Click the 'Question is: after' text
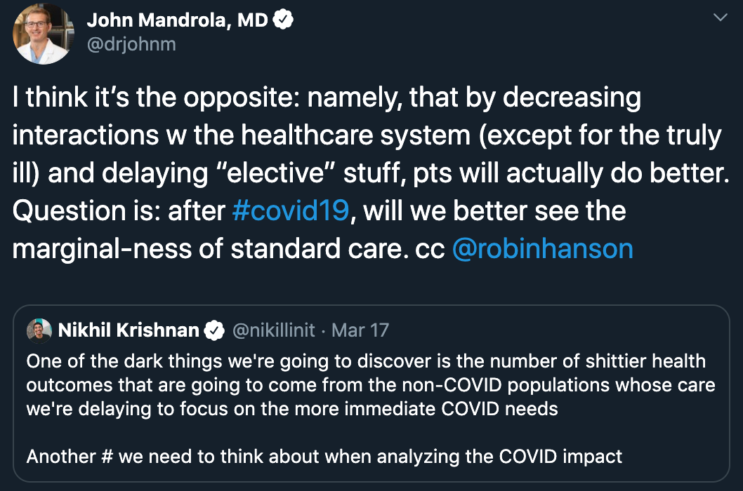This screenshot has height=491, width=743. click(x=119, y=210)
